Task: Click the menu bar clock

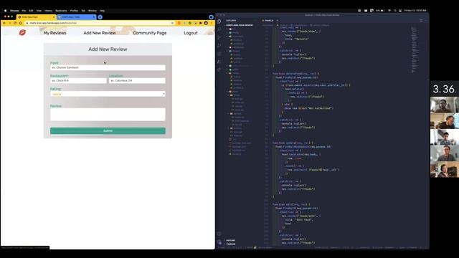Action: point(415,11)
